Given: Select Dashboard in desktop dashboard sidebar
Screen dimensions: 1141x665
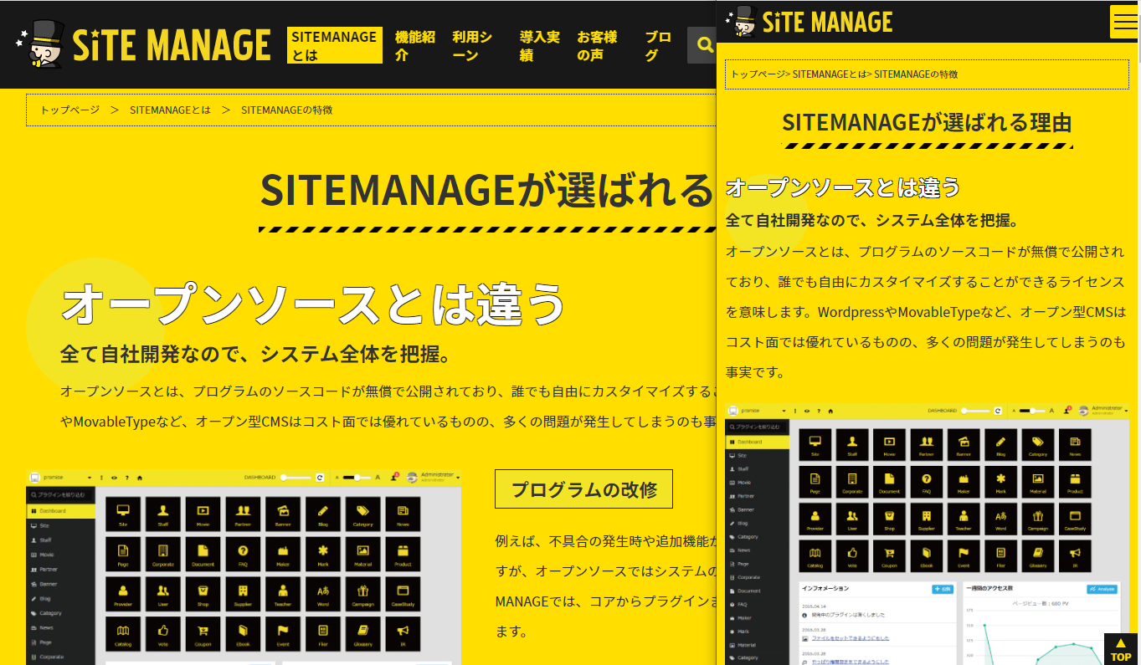Looking at the screenshot, I should [x=60, y=511].
